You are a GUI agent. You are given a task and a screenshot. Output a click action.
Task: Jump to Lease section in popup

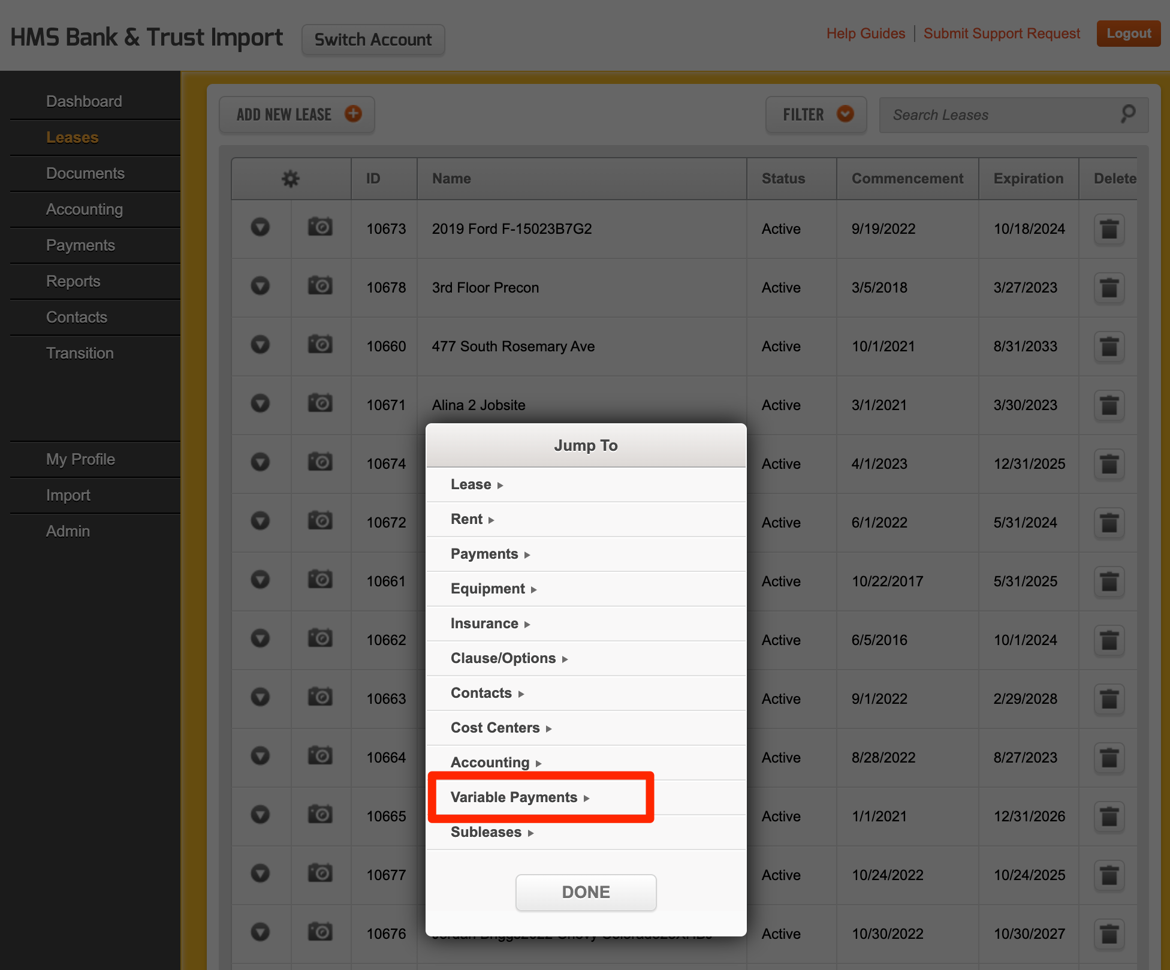pos(586,484)
